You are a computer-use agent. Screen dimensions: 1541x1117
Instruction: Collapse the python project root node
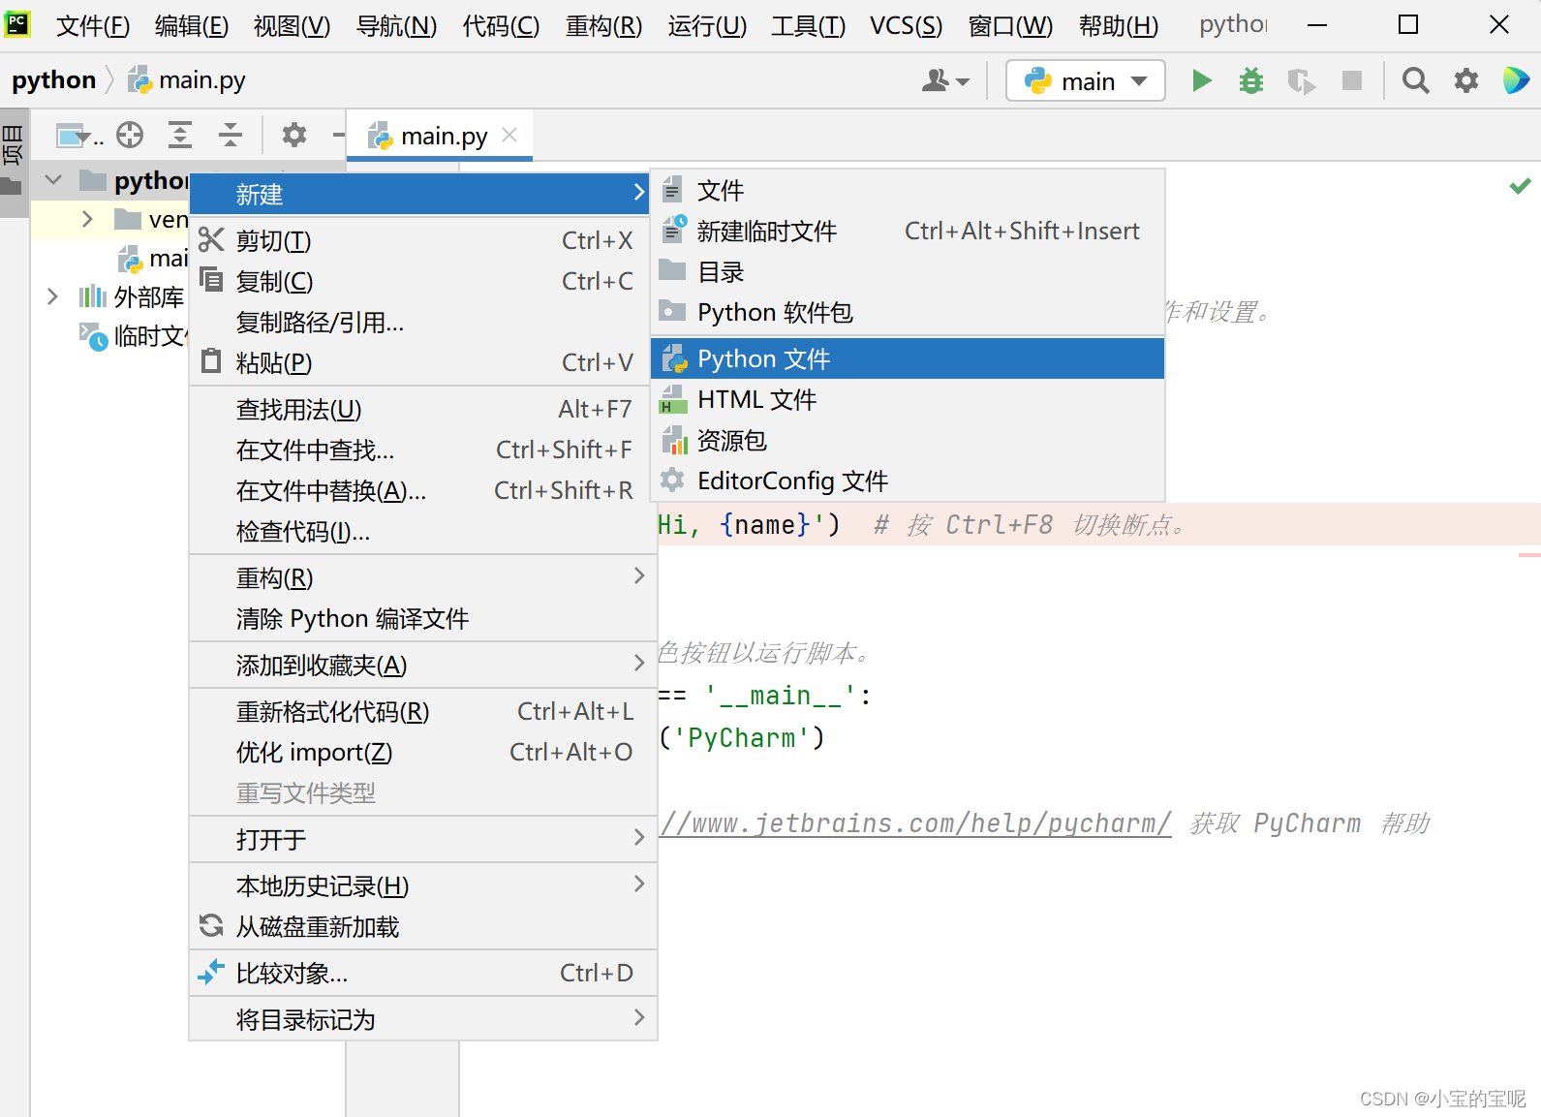(x=54, y=180)
